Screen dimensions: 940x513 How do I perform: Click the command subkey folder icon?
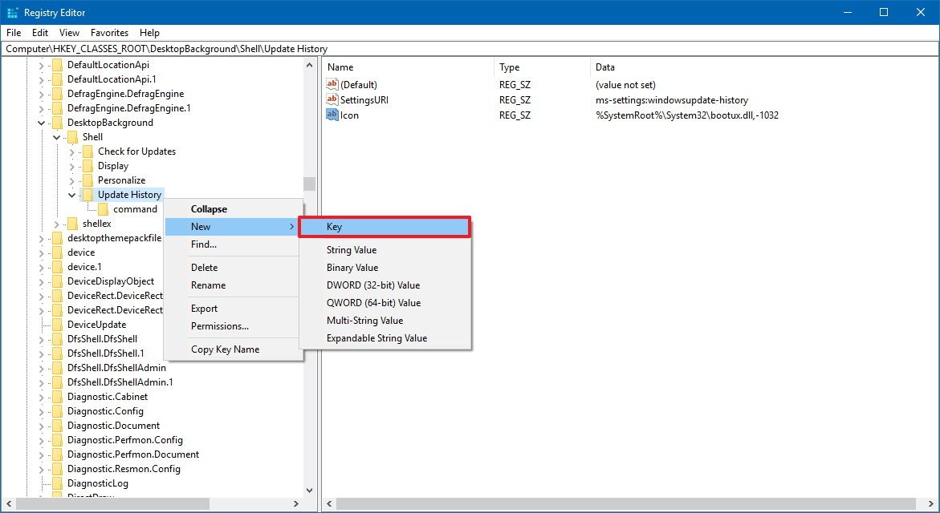(104, 208)
